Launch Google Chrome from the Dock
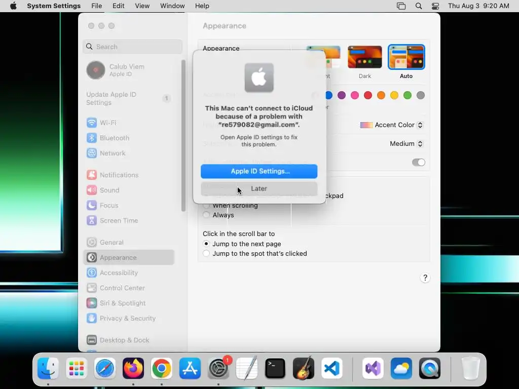 (162, 368)
